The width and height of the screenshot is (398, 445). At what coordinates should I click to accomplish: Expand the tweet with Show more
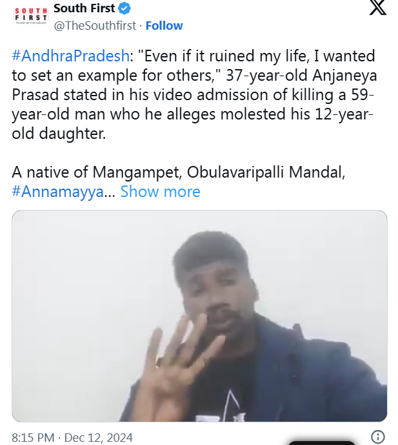[160, 192]
